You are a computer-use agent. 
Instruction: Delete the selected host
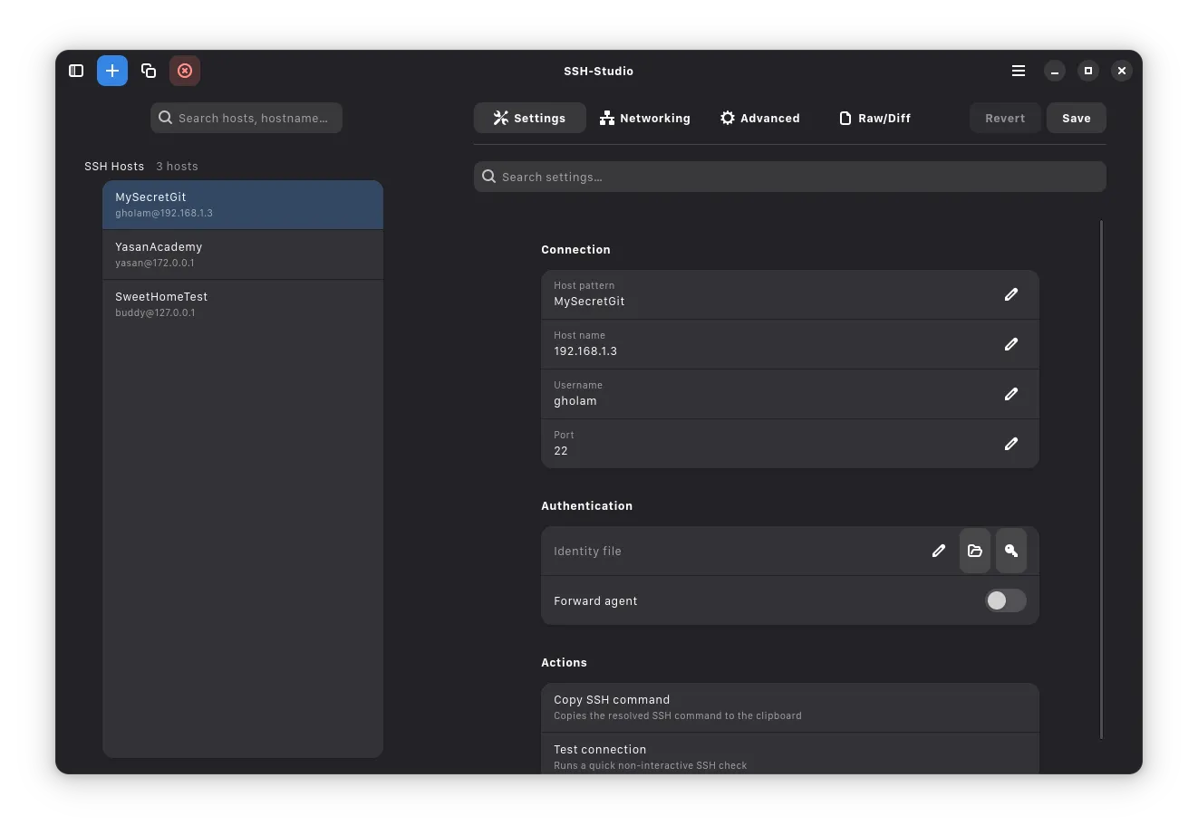185,71
